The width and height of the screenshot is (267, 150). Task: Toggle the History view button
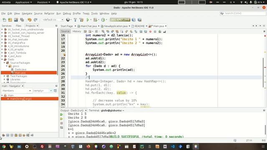point(77,31)
